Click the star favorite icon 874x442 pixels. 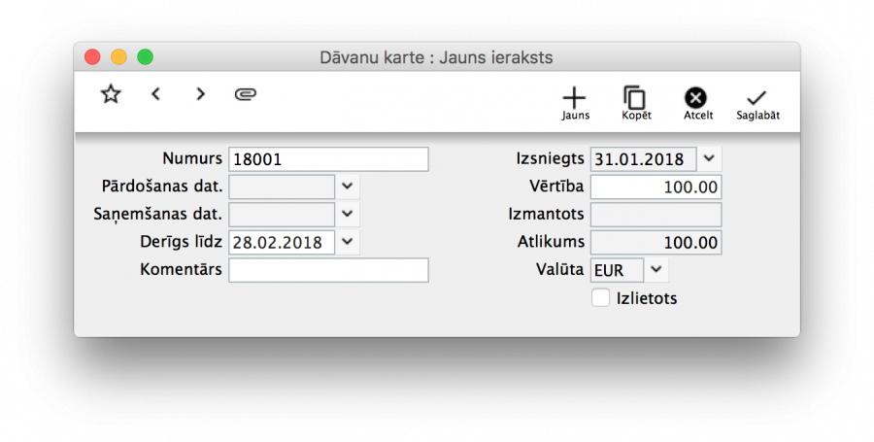(x=111, y=94)
